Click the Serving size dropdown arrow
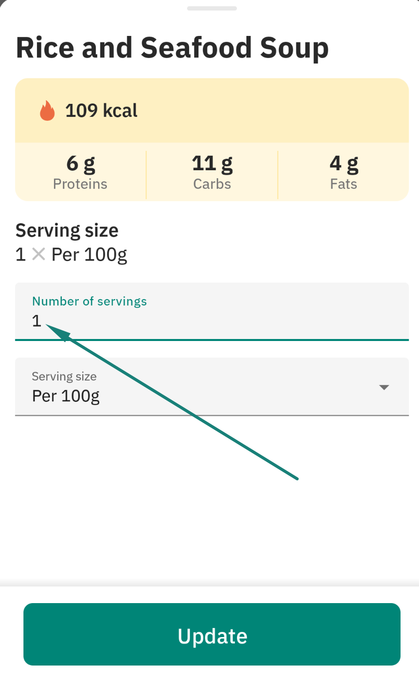 (x=384, y=387)
